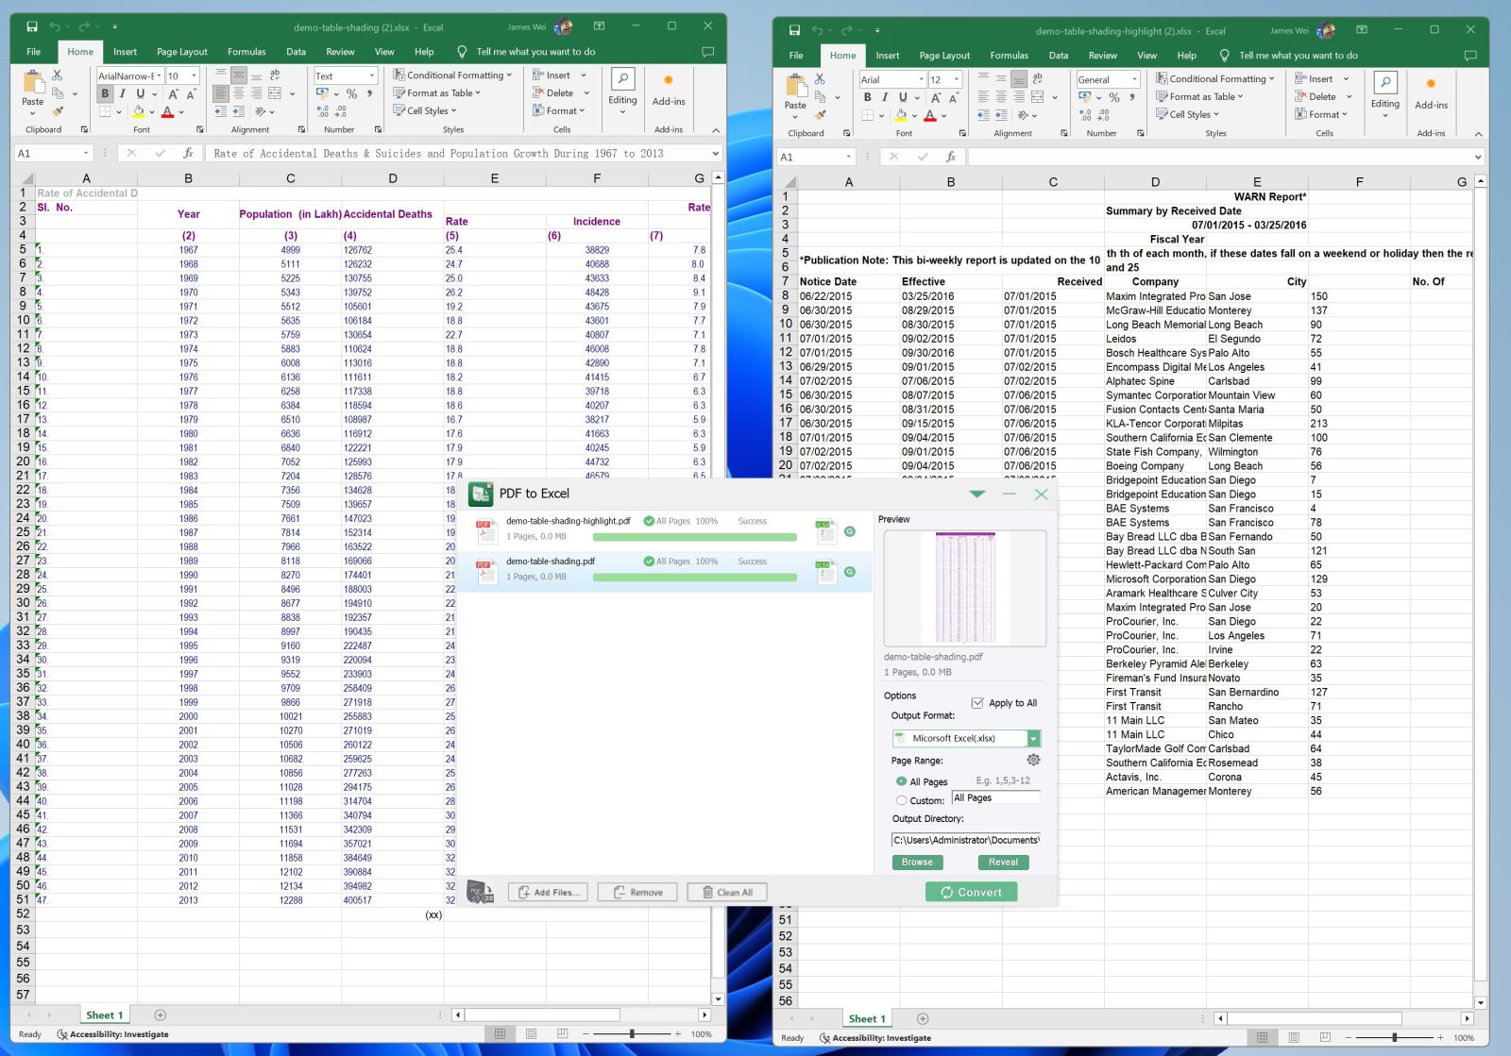Screen dimensions: 1511x1056
Task: Click the Reveal button
Action: click(x=1003, y=862)
